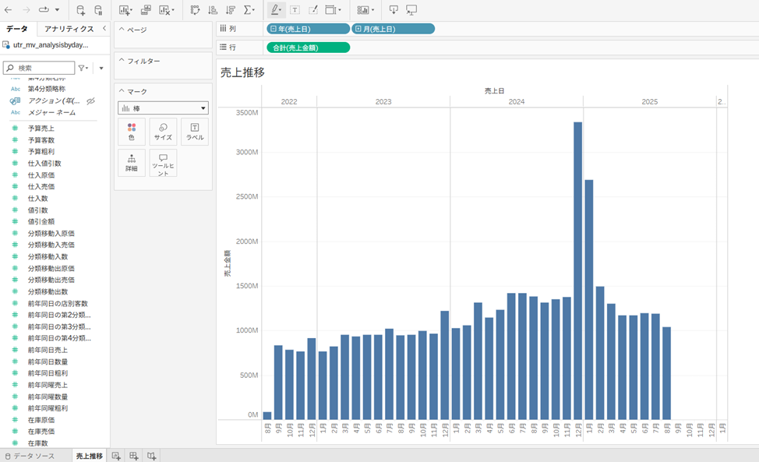Click the format annotation pencil icon
Image resolution: width=759 pixels, height=462 pixels.
pyautogui.click(x=313, y=9)
